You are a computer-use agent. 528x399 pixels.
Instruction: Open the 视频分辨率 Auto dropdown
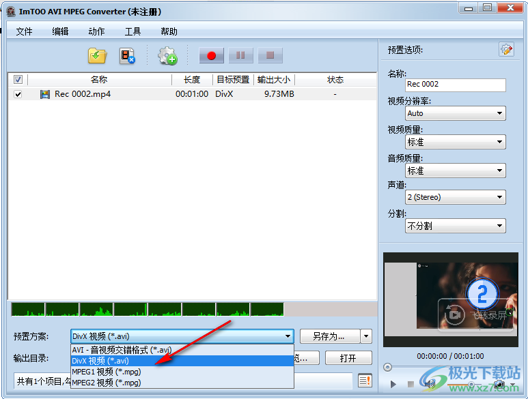tap(456, 113)
